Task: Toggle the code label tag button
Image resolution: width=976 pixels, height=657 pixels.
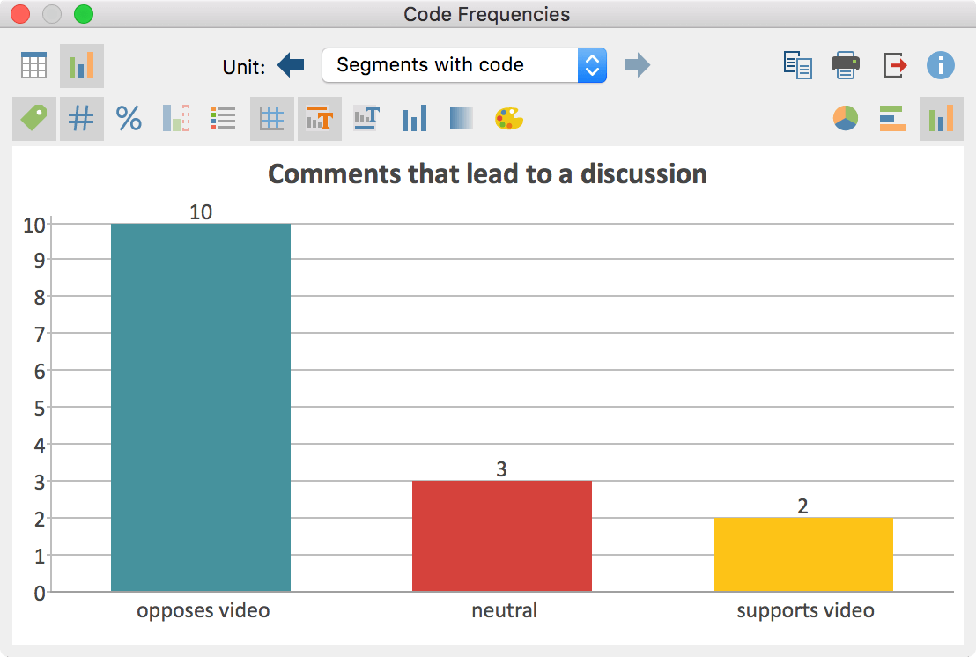Action: coord(34,118)
